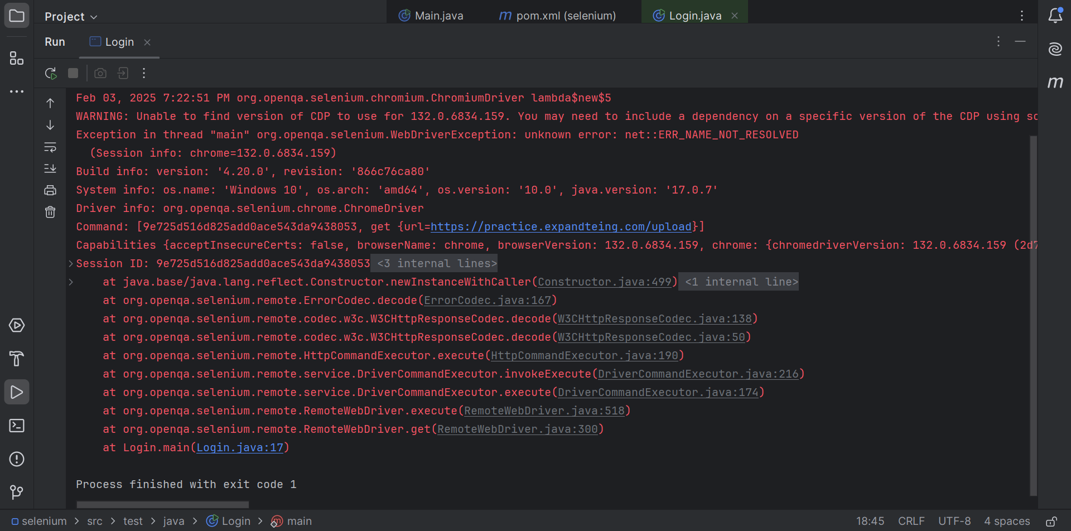Open editor tabs more options menu
Viewport: 1071px width, 531px height.
pos(1022,16)
